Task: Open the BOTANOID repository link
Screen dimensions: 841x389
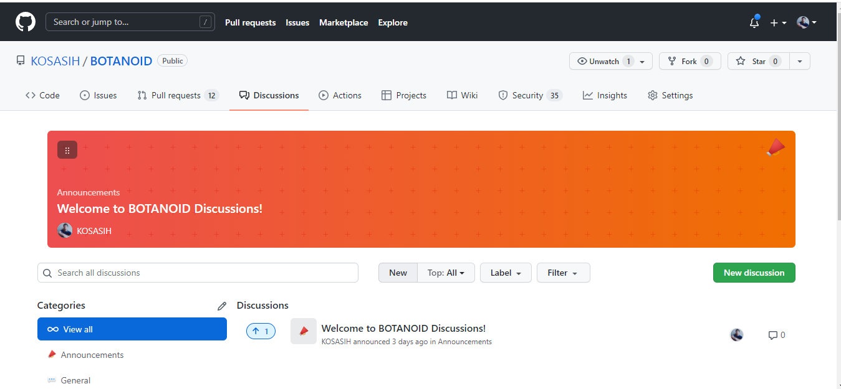Action: (x=121, y=61)
